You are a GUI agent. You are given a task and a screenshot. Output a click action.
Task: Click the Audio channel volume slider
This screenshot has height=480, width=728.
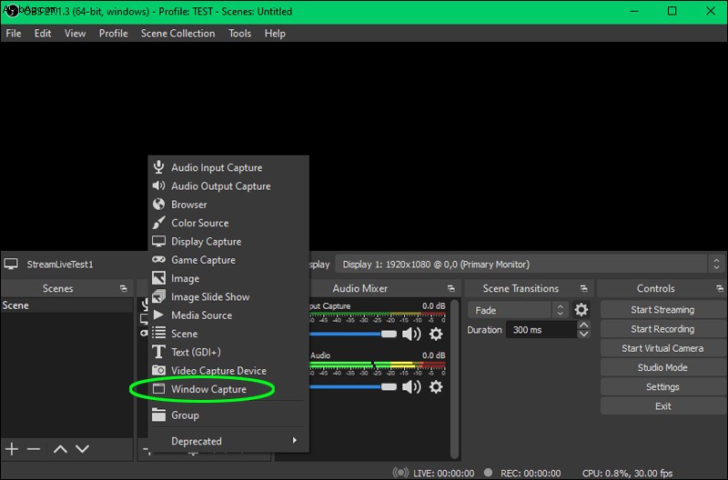[353, 386]
